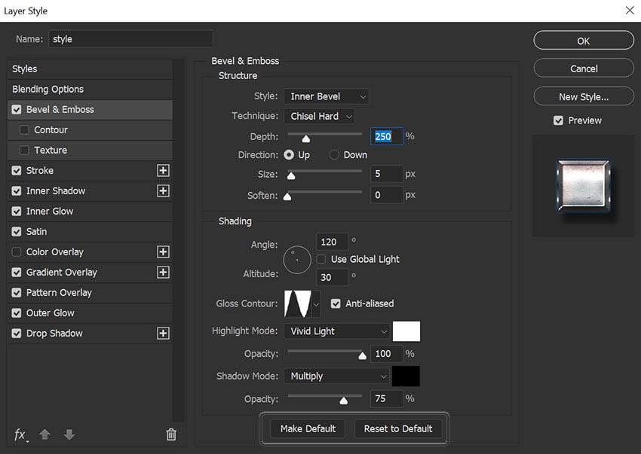
Task: Open the Style dropdown showing Inner Bevel
Action: [326, 96]
